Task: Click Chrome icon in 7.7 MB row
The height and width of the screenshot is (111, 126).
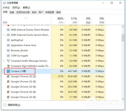Action: [8, 97]
